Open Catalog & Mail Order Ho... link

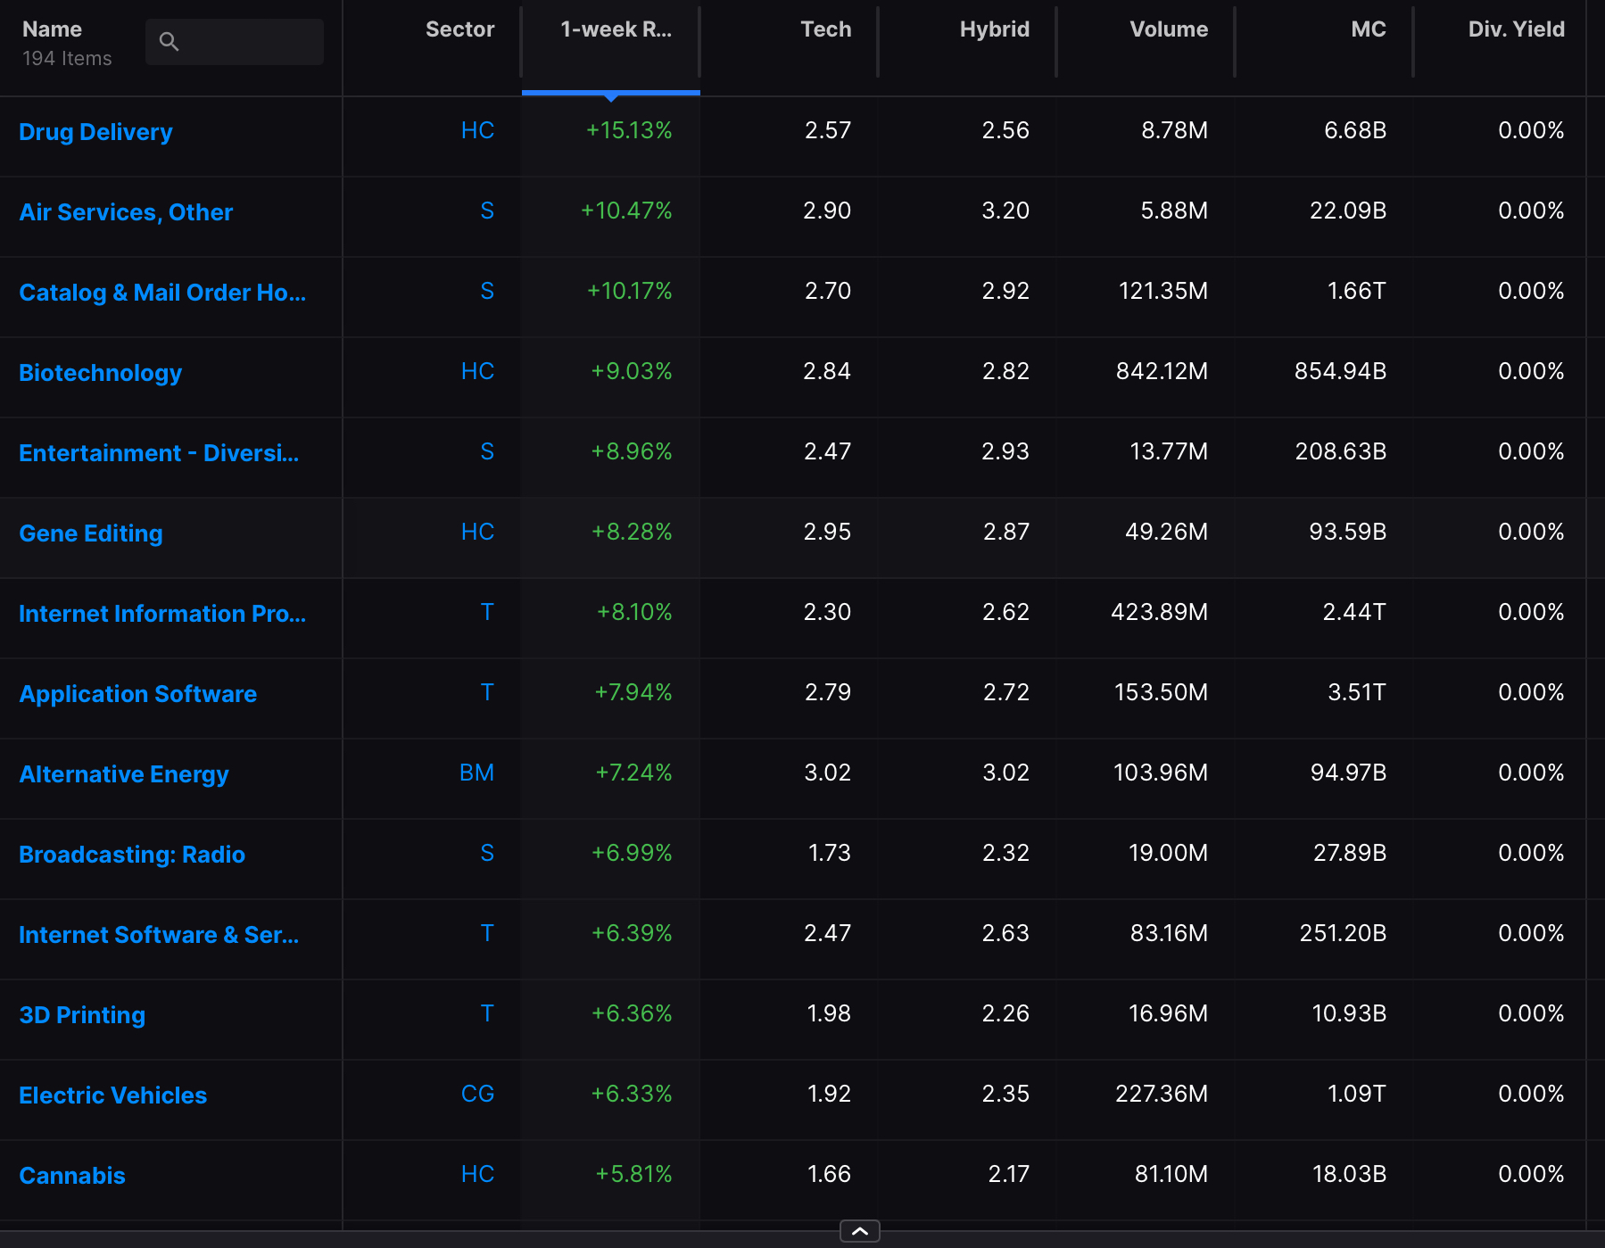click(162, 293)
